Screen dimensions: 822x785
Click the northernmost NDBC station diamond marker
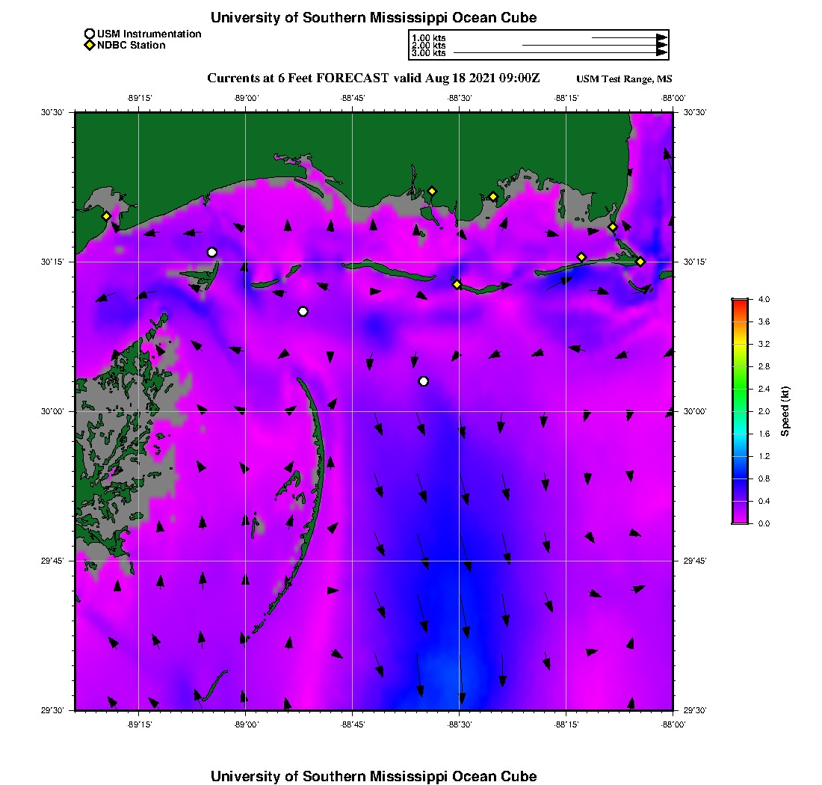point(432,191)
